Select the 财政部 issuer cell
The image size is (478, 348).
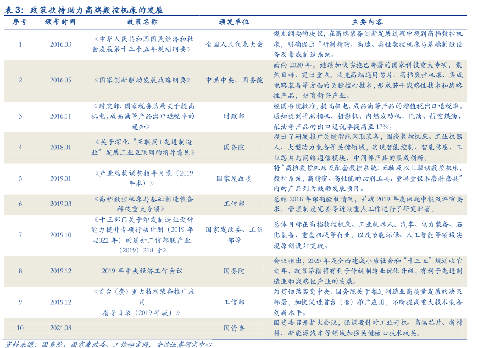234,116
